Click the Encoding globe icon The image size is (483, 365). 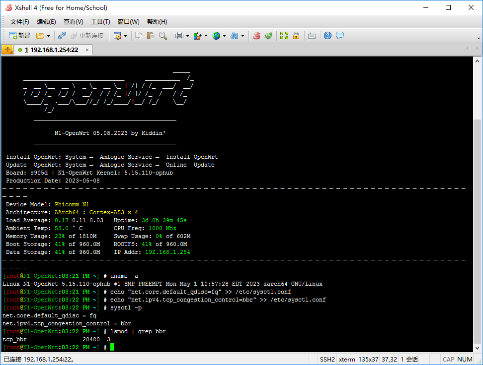[x=216, y=36]
